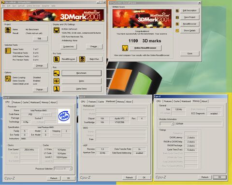
Task: Open the Online Services menu
Action: (x=33, y=6)
